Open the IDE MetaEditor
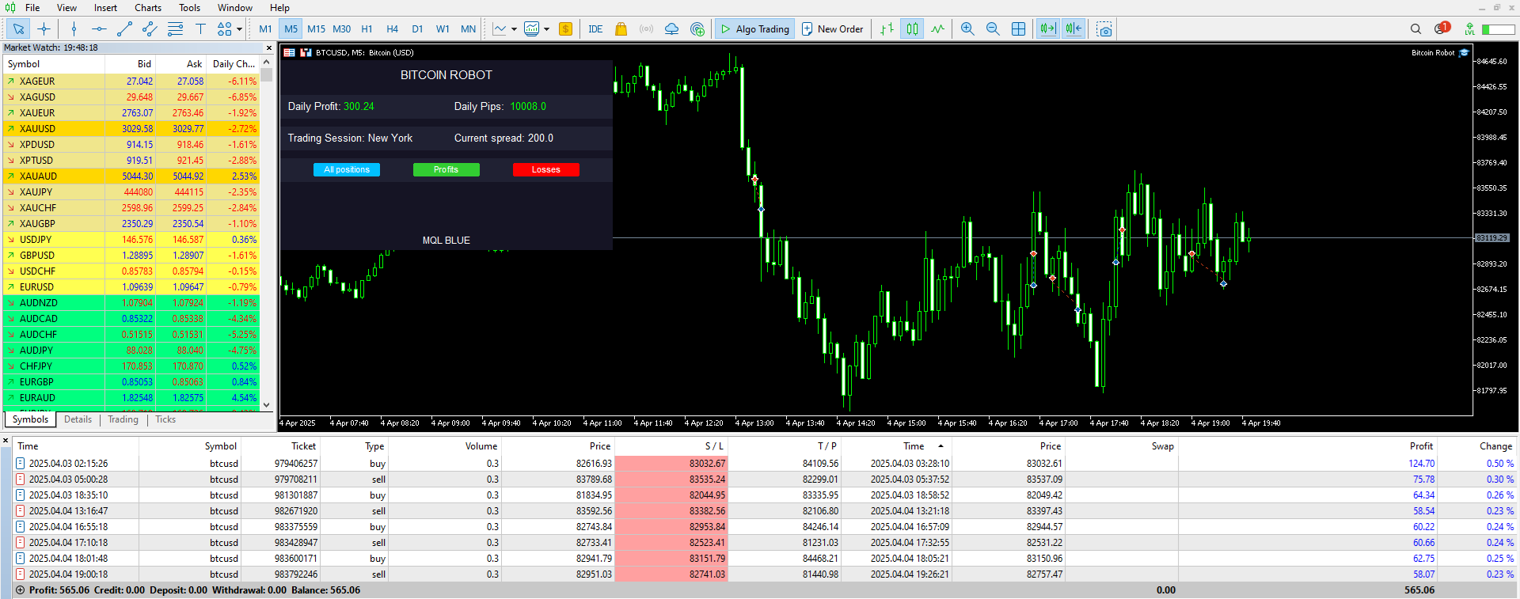 595,29
